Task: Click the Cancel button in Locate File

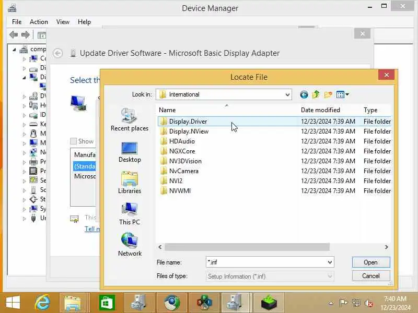Action: pyautogui.click(x=370, y=276)
